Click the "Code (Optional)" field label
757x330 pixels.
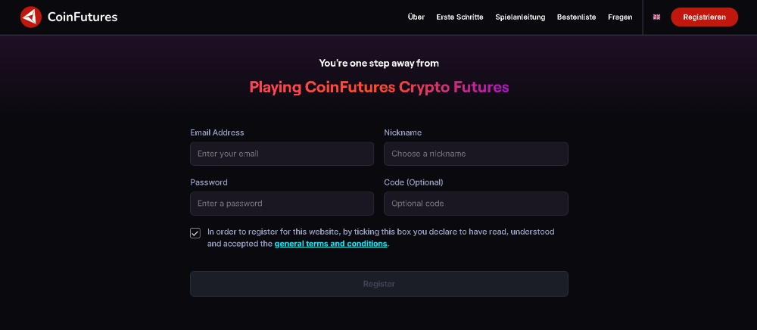coord(413,182)
